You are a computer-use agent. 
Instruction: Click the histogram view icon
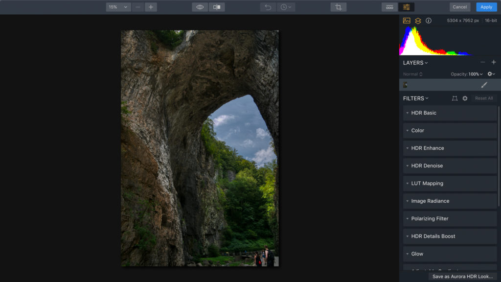click(407, 21)
